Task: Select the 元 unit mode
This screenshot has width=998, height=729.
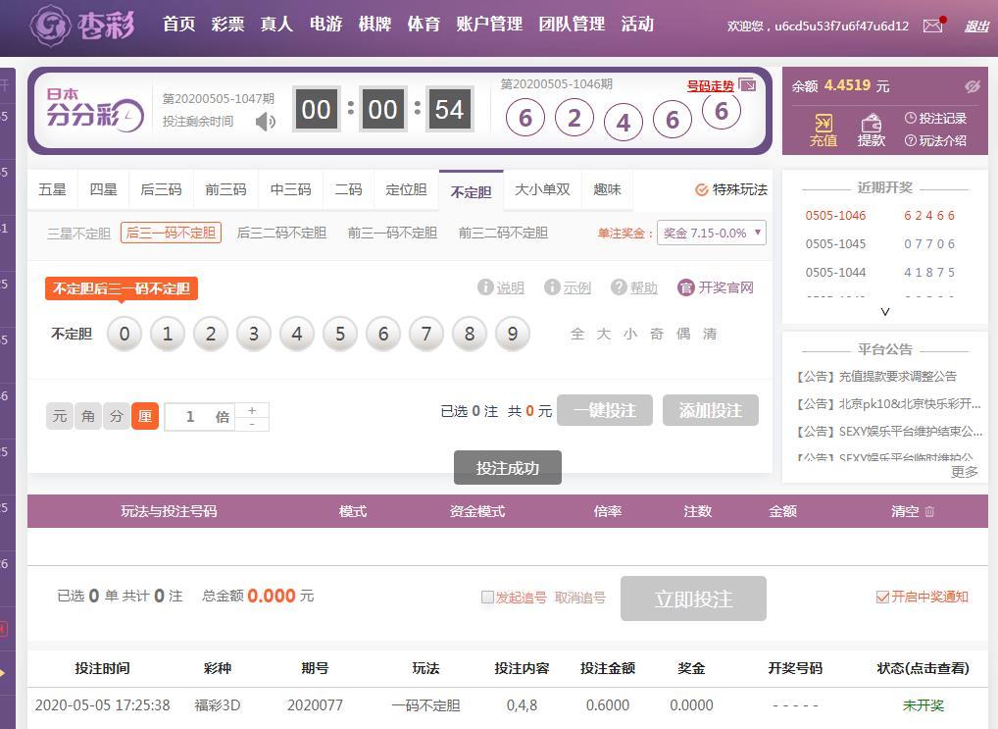Action: pos(60,416)
